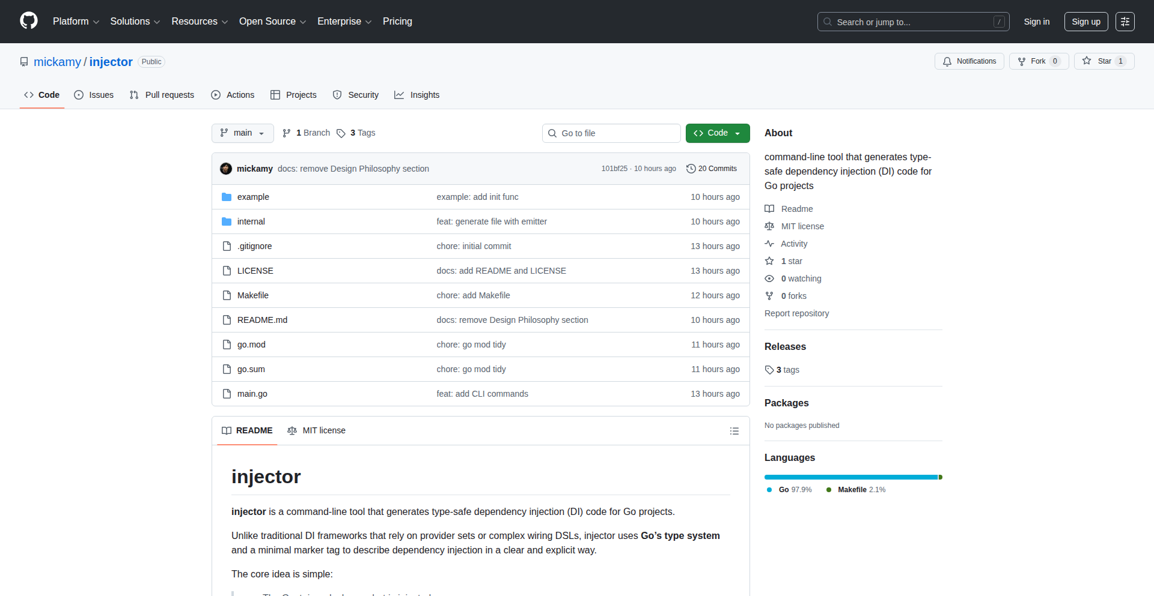Image resolution: width=1154 pixels, height=596 pixels.
Task: Click the eye icon beside 0 watching
Action: coord(769,278)
